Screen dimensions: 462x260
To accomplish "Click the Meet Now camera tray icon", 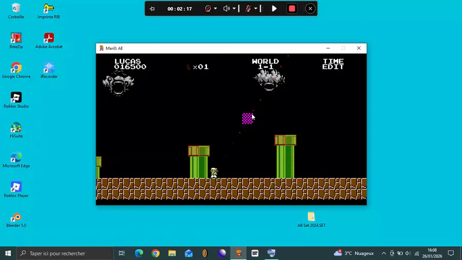I will (x=392, y=253).
